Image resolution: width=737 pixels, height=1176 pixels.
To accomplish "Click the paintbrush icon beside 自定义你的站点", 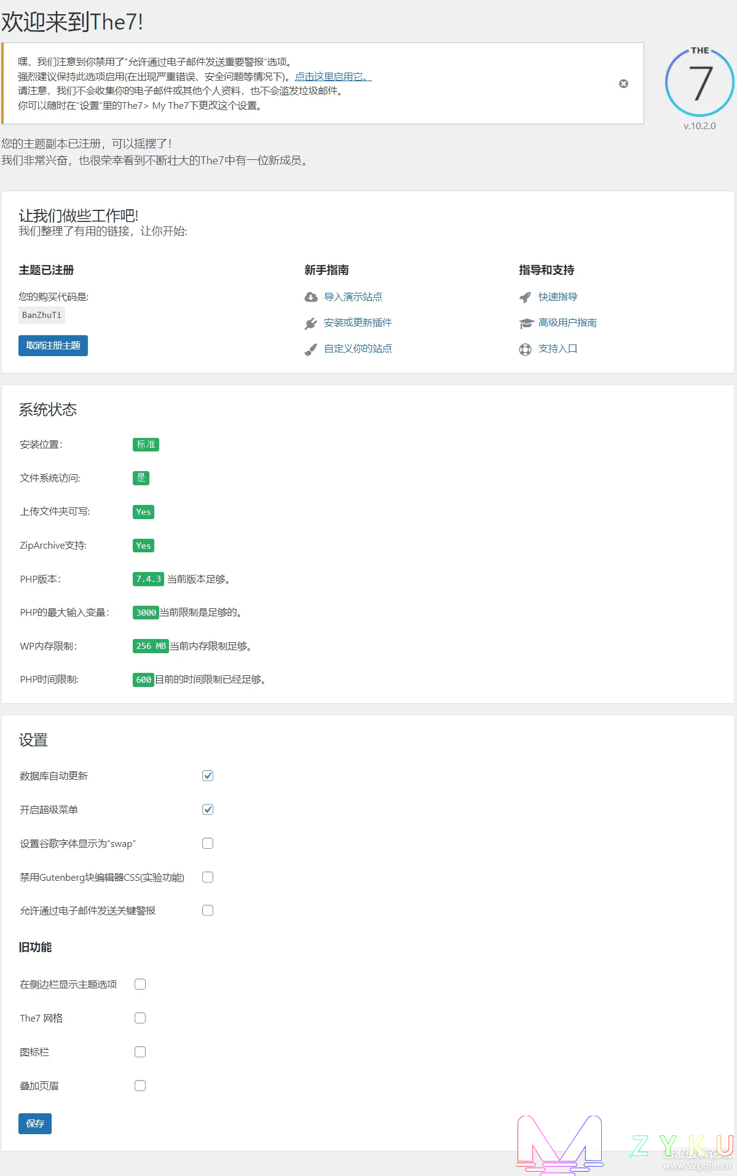I will pyautogui.click(x=311, y=349).
